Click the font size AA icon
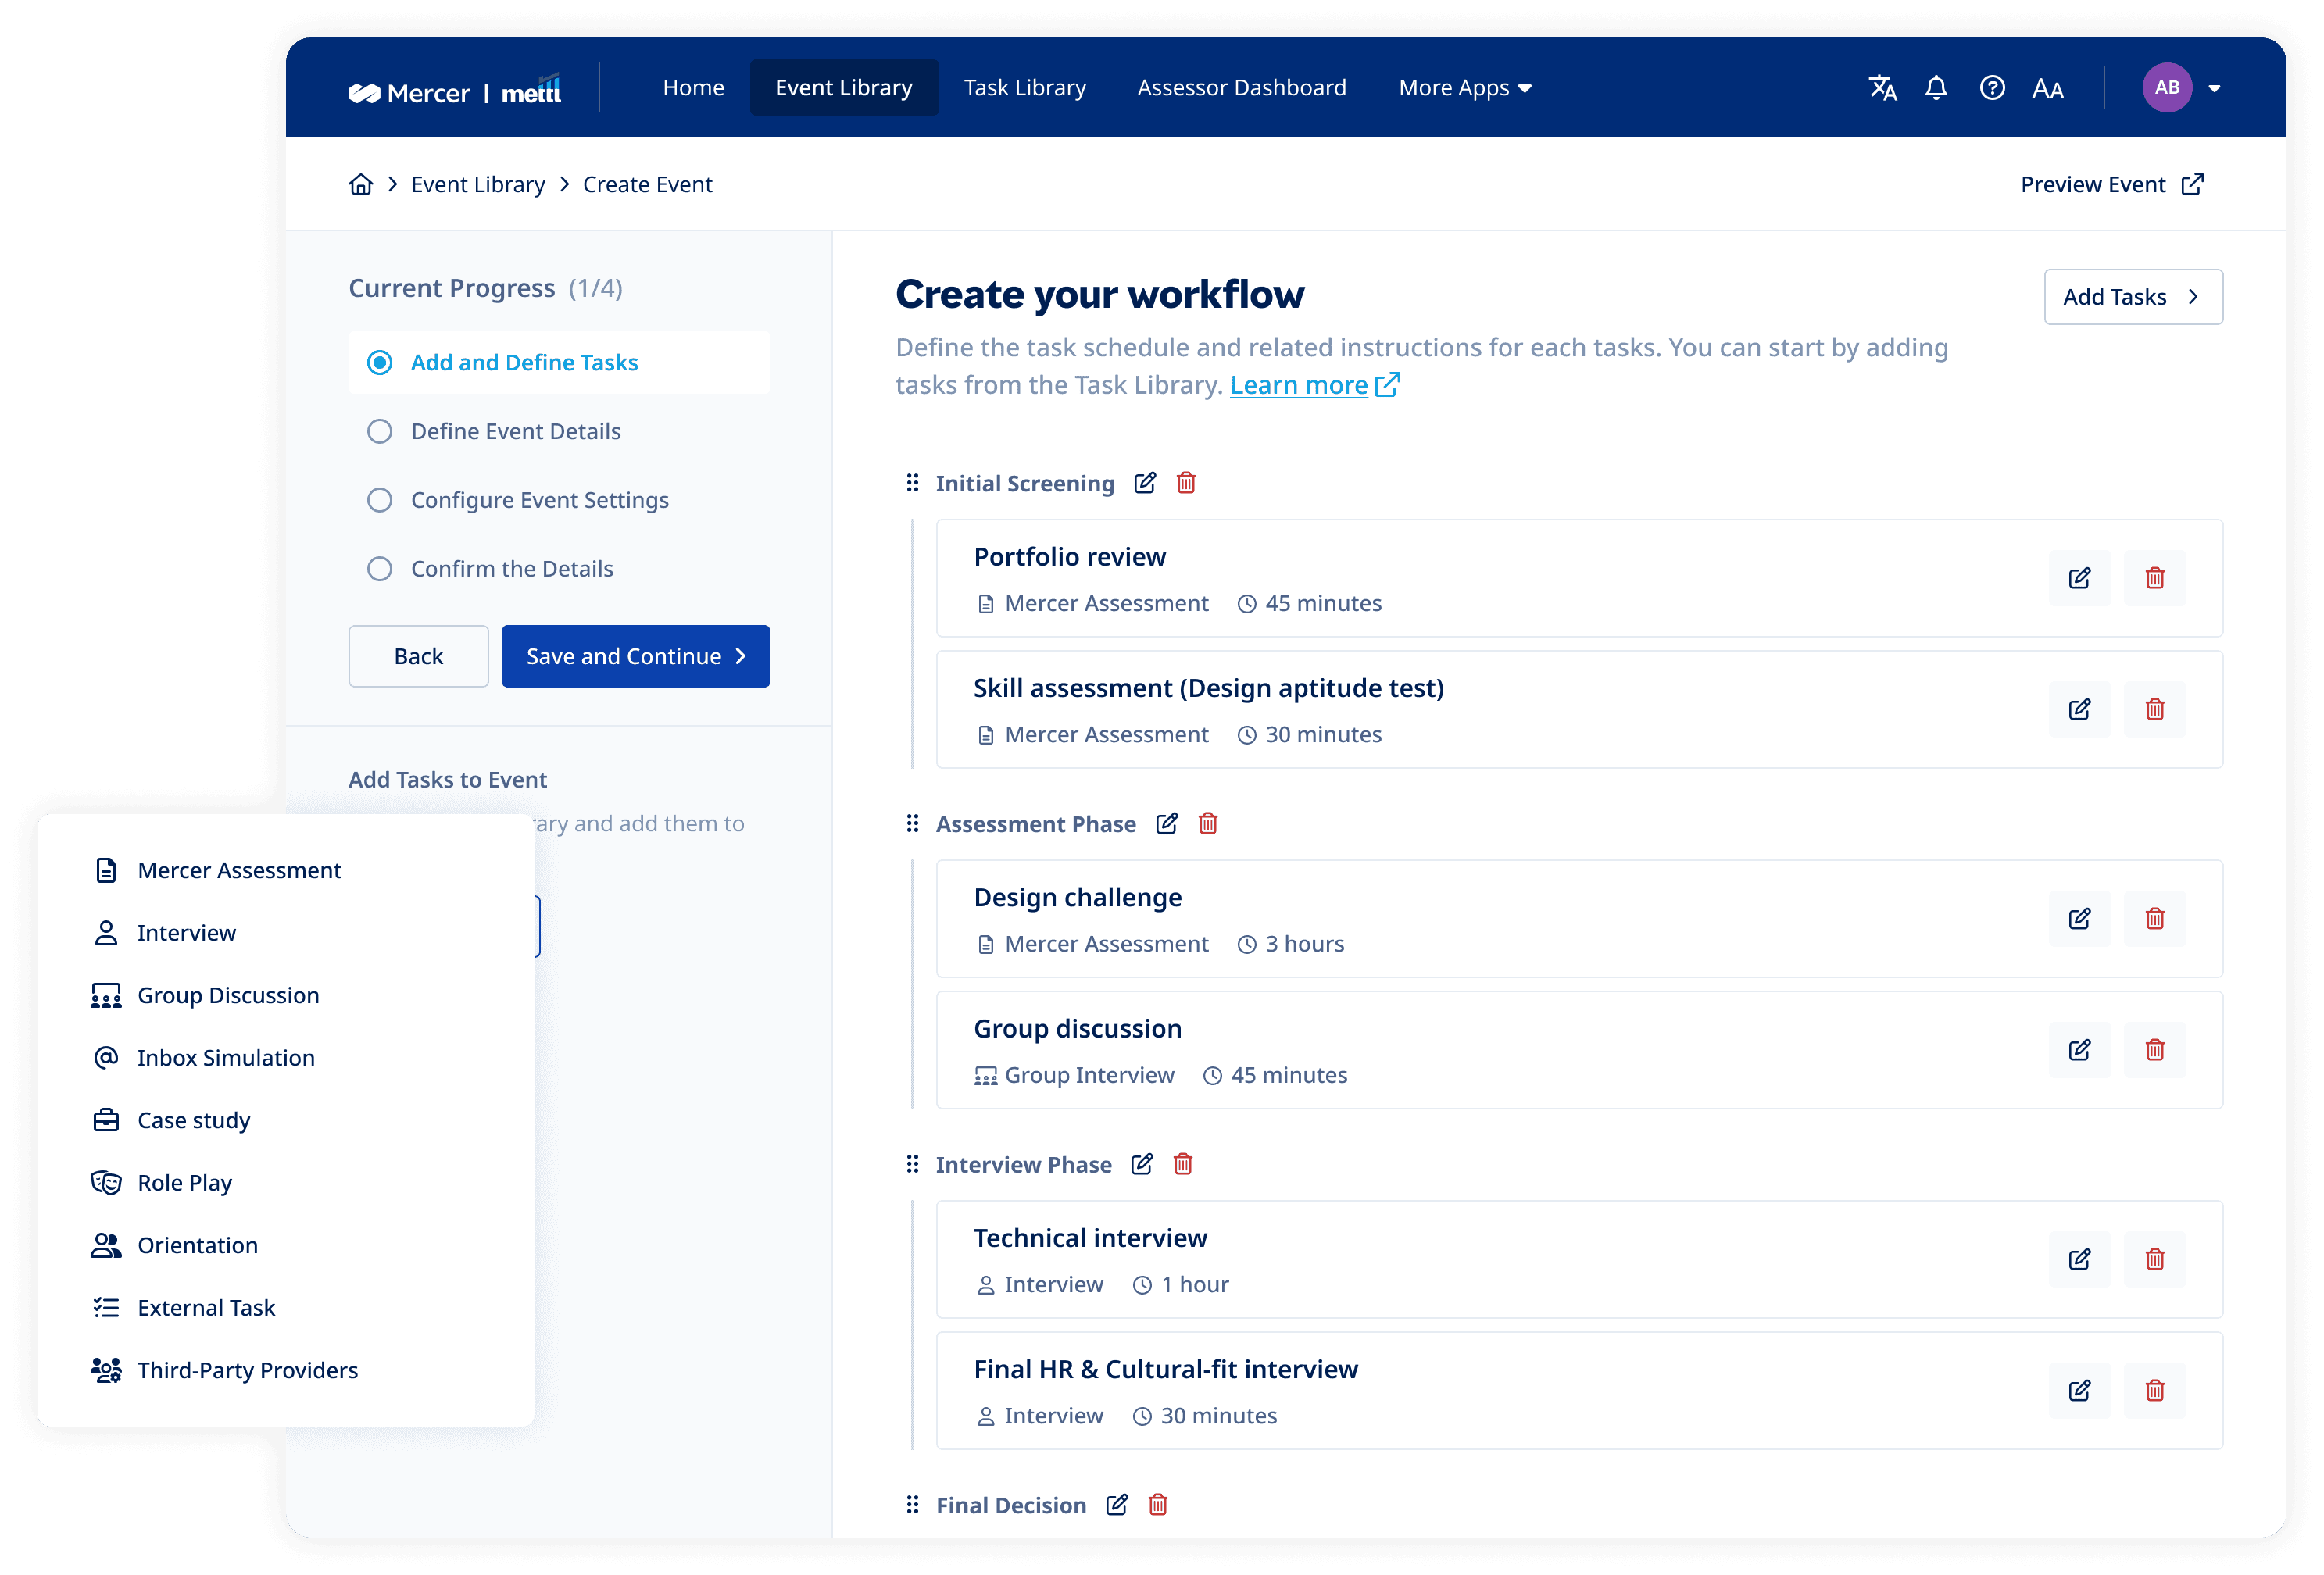Image resolution: width=2324 pixels, height=1575 pixels. pos(2047,89)
